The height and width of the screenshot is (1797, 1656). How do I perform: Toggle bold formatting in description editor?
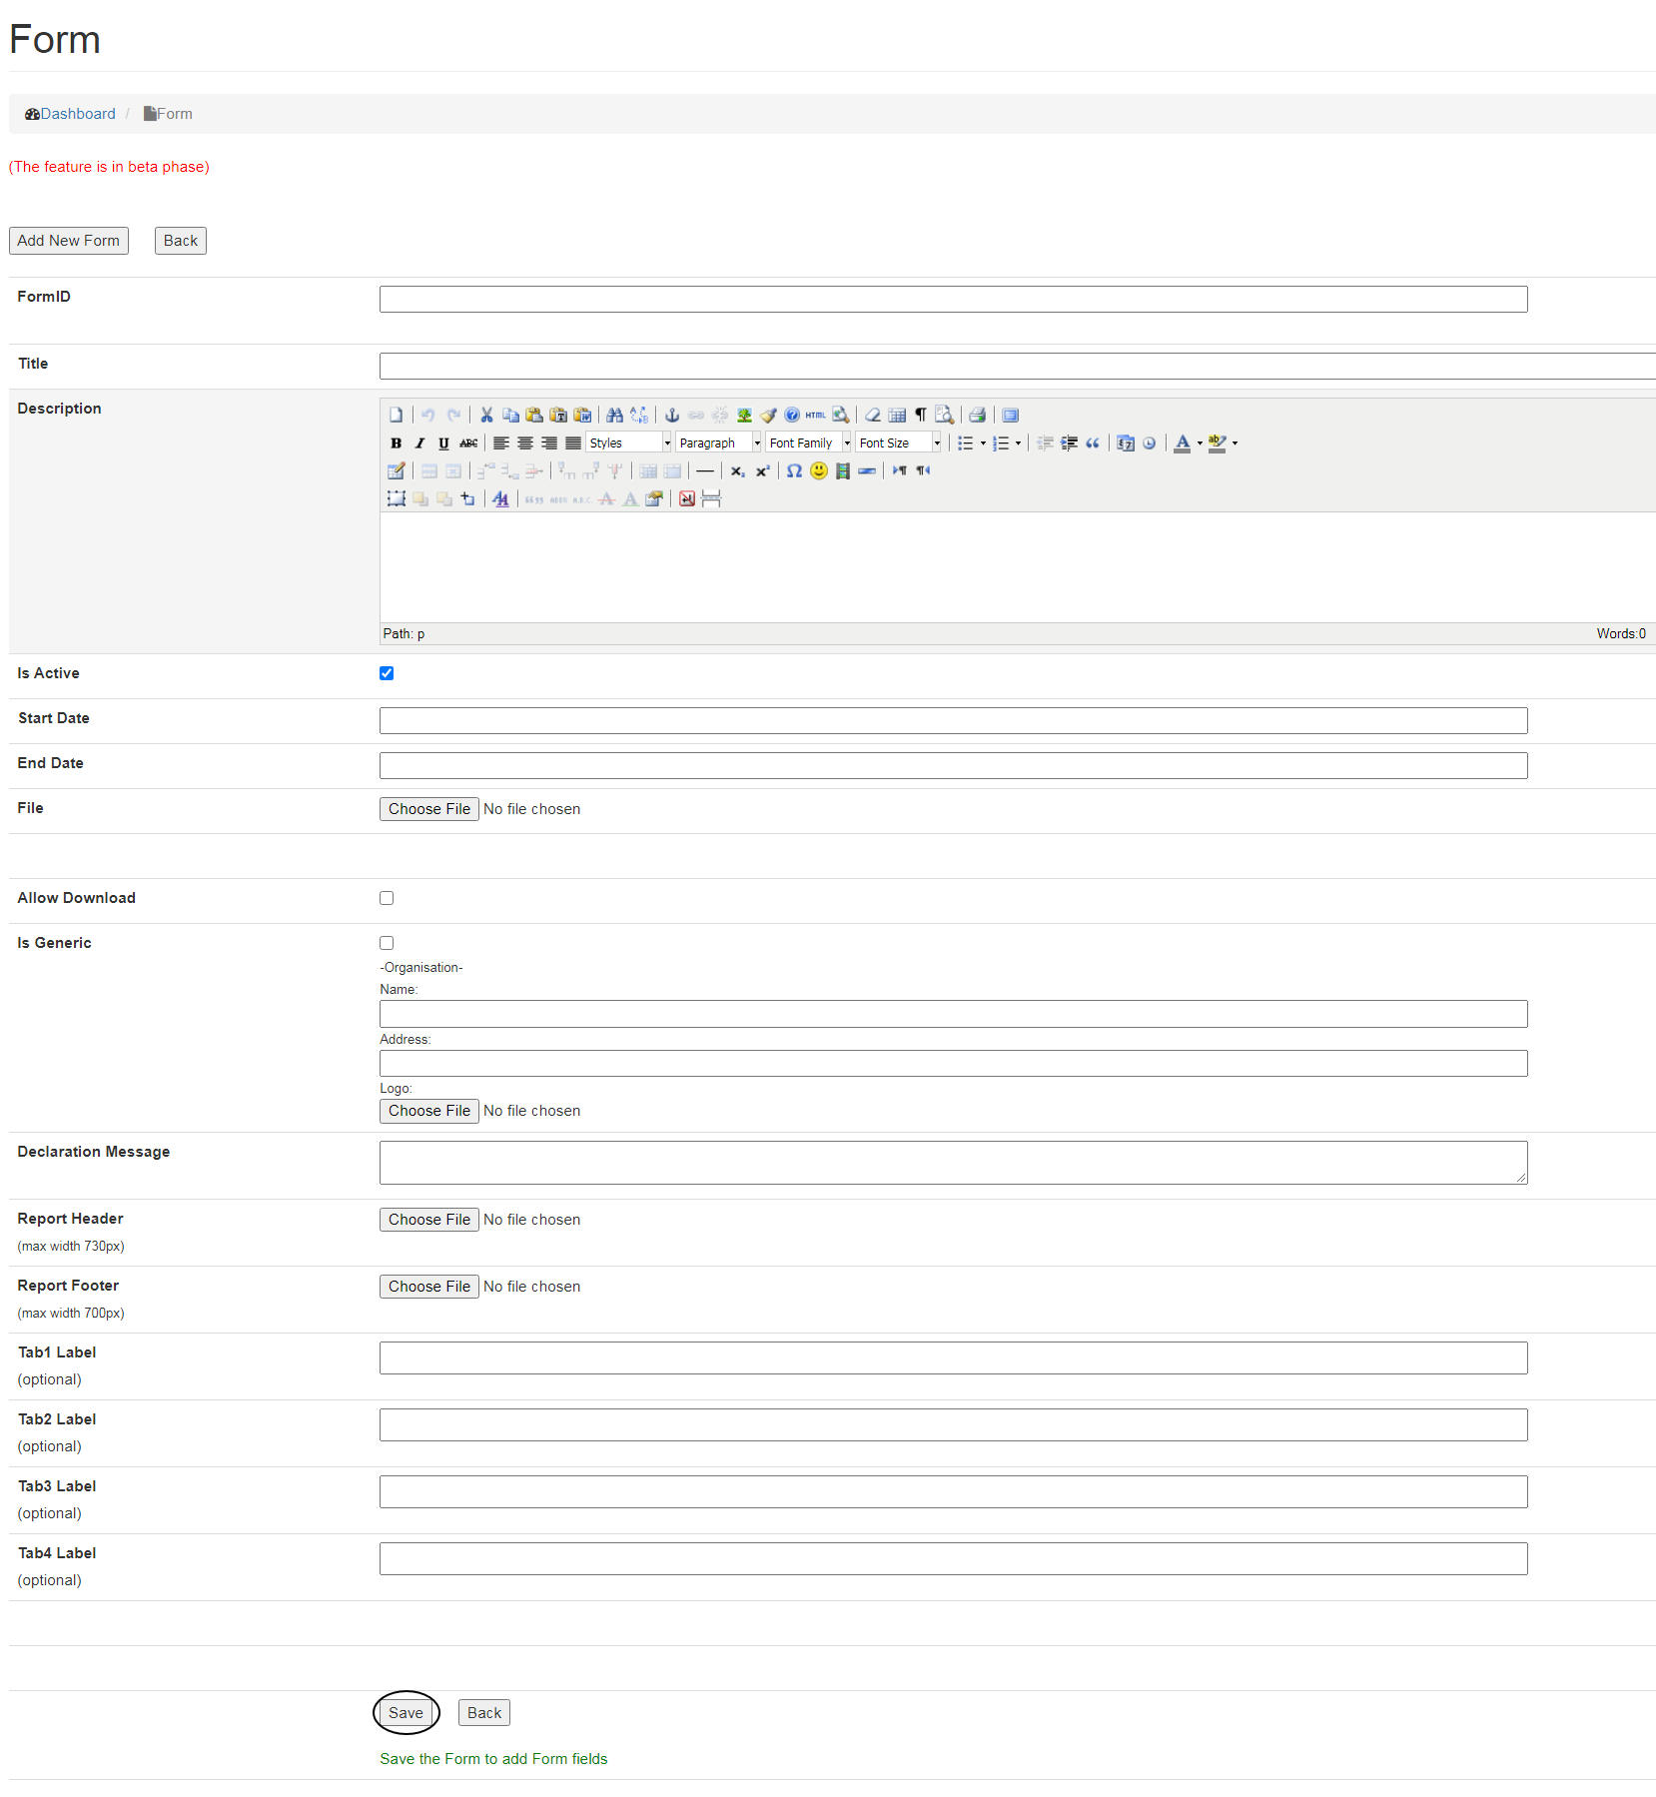click(397, 444)
